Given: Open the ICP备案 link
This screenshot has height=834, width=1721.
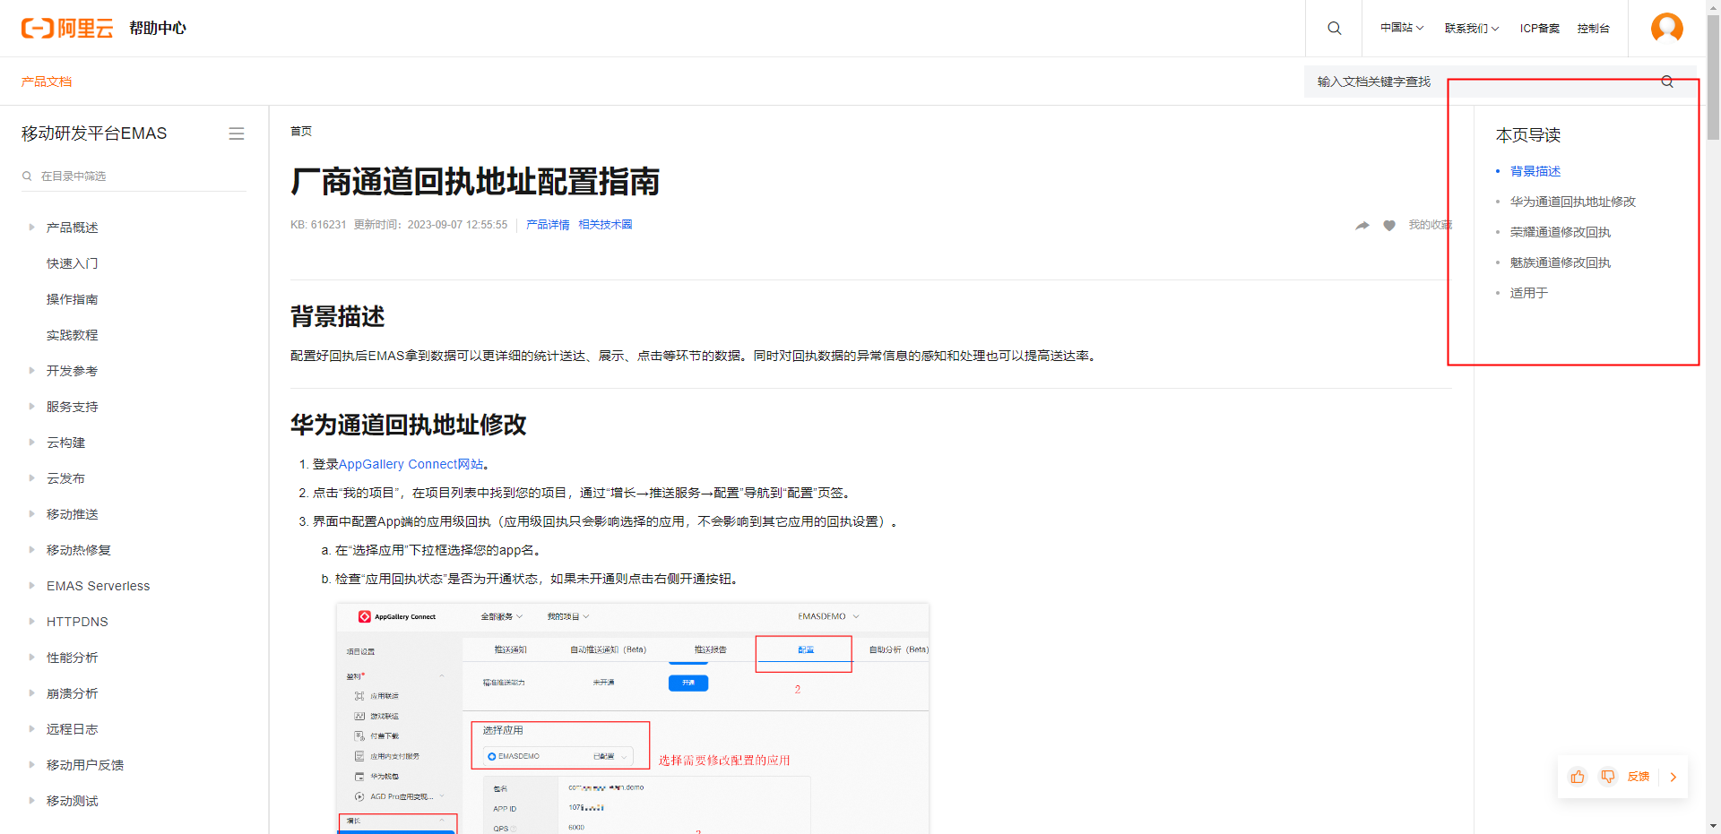Looking at the screenshot, I should (1540, 28).
